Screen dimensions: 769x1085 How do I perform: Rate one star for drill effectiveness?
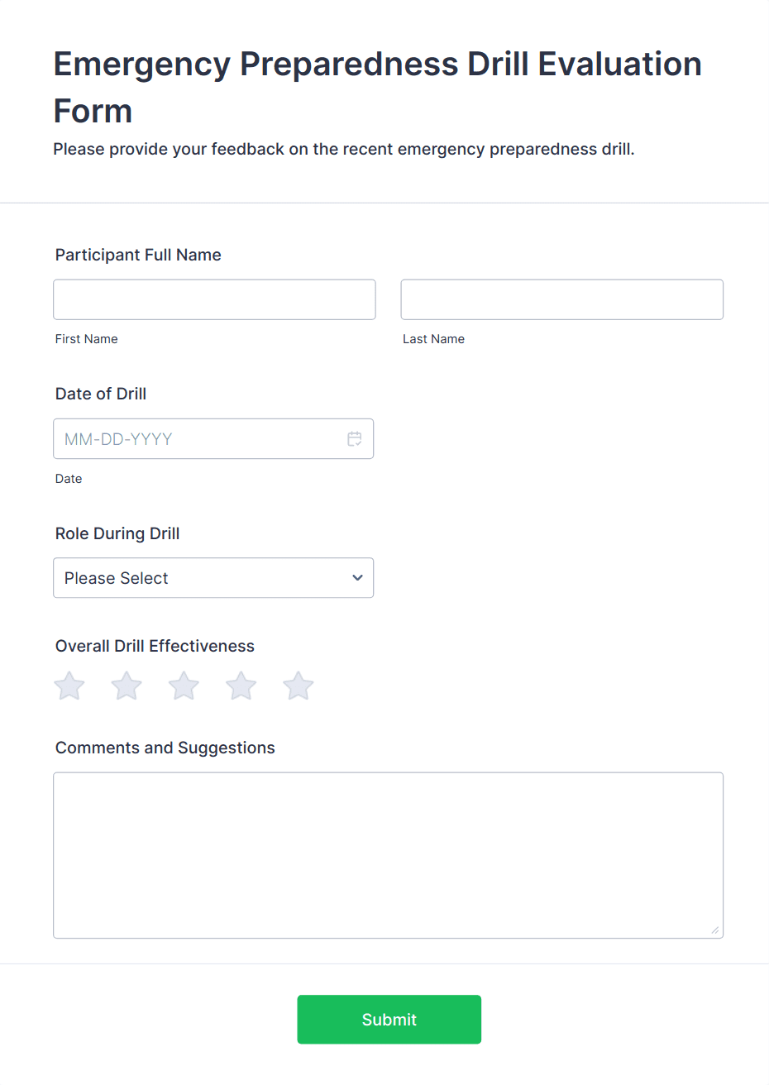click(69, 686)
